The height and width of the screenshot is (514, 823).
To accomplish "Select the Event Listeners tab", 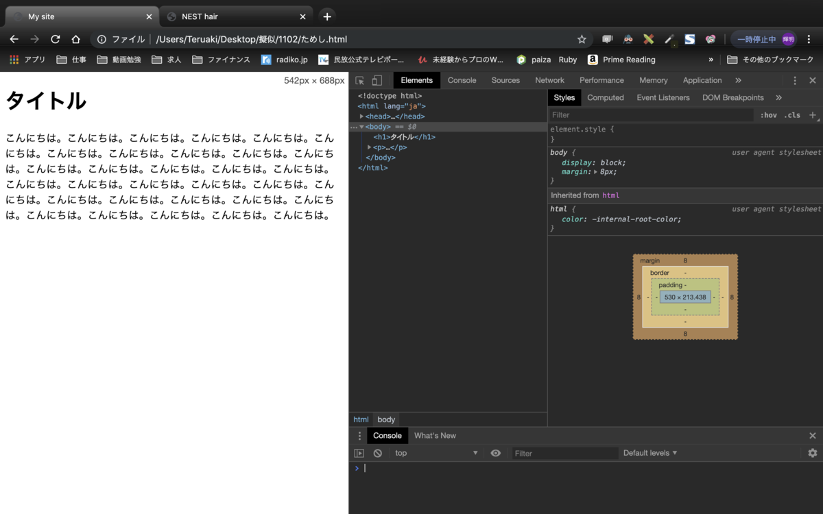I will 663,97.
